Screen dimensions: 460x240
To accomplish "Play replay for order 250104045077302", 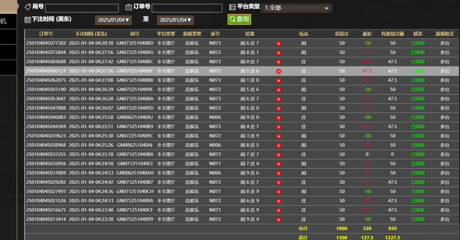I will [x=279, y=43].
